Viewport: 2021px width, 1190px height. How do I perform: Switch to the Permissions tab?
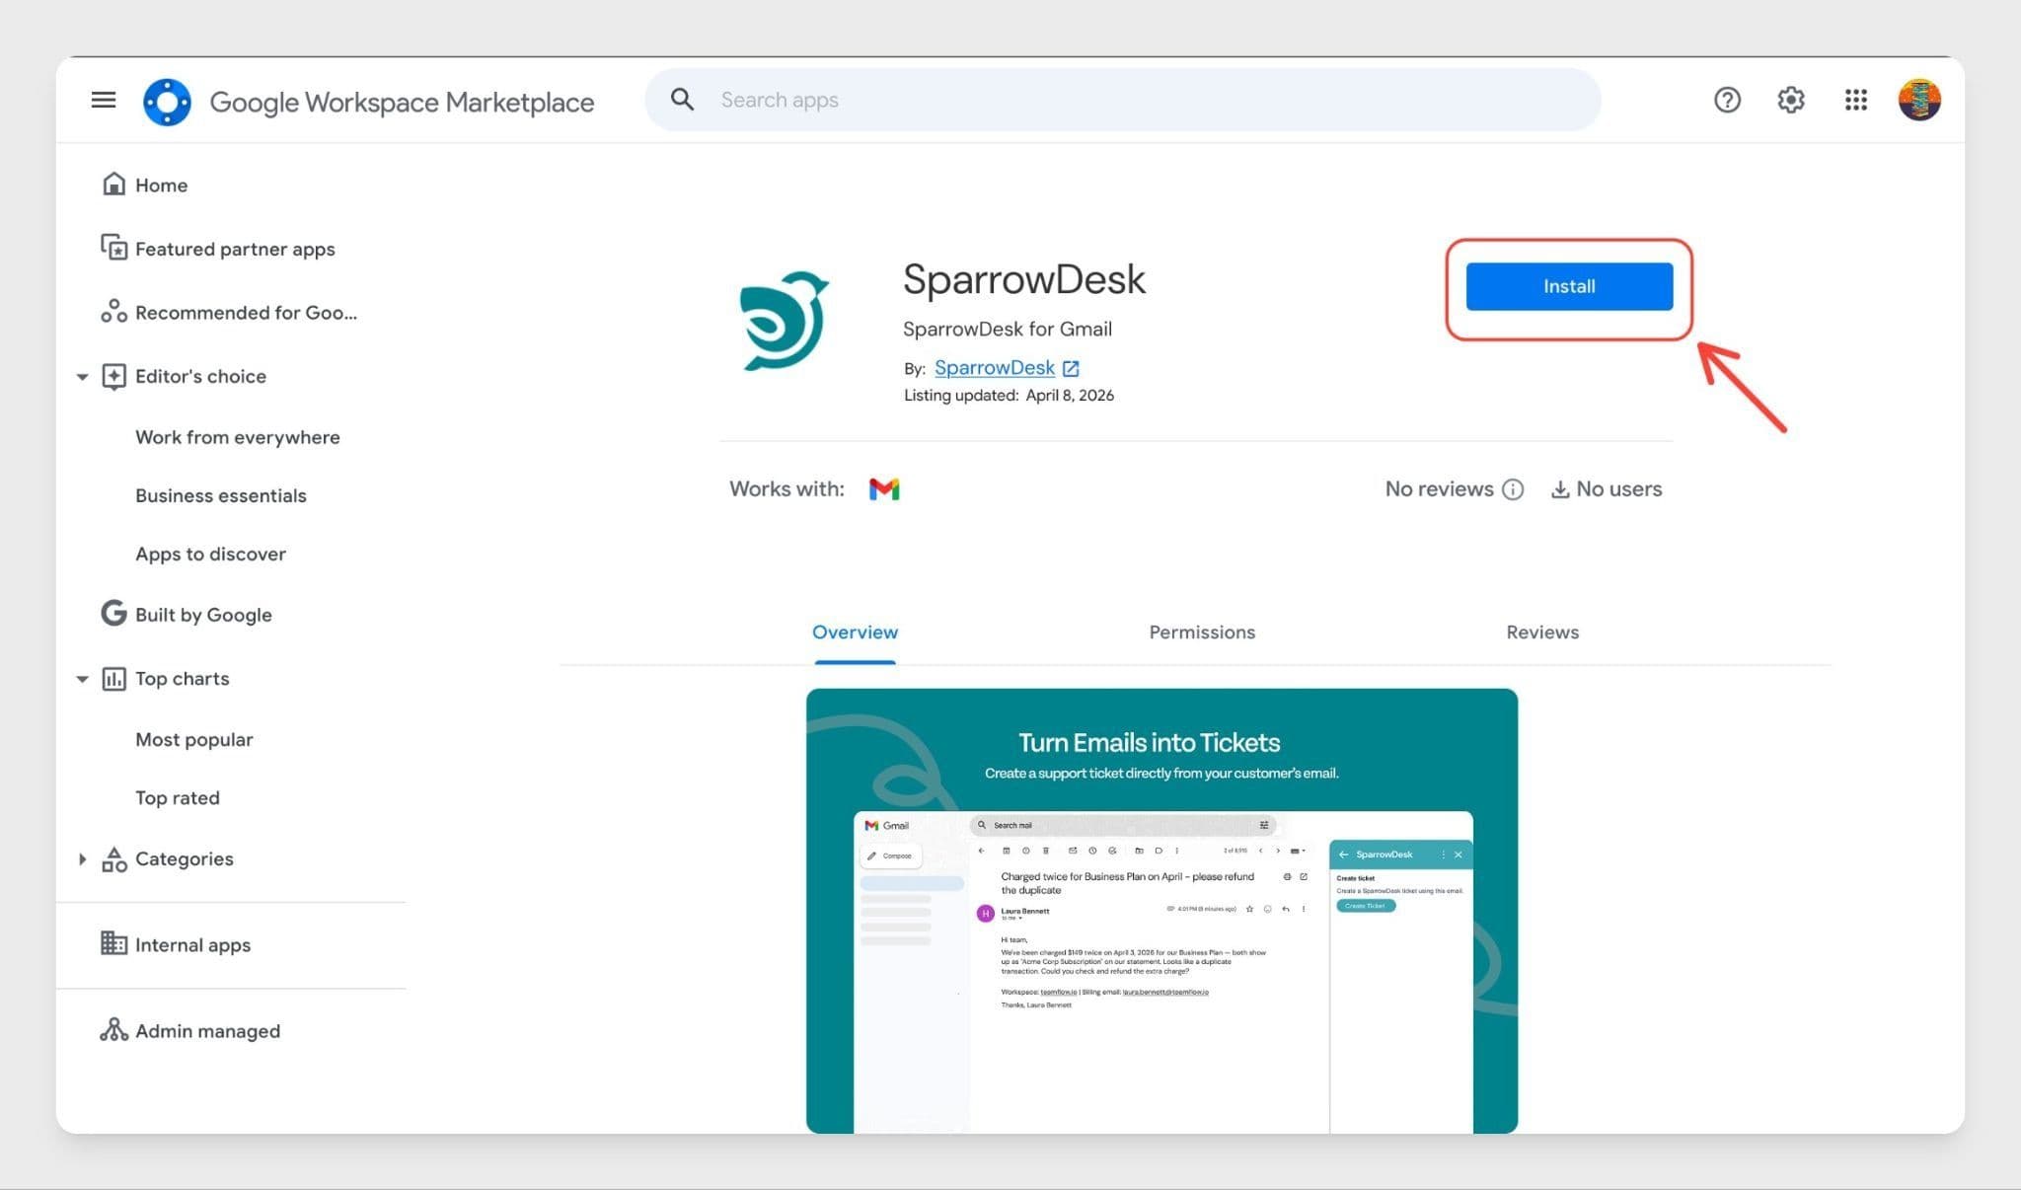coord(1201,632)
